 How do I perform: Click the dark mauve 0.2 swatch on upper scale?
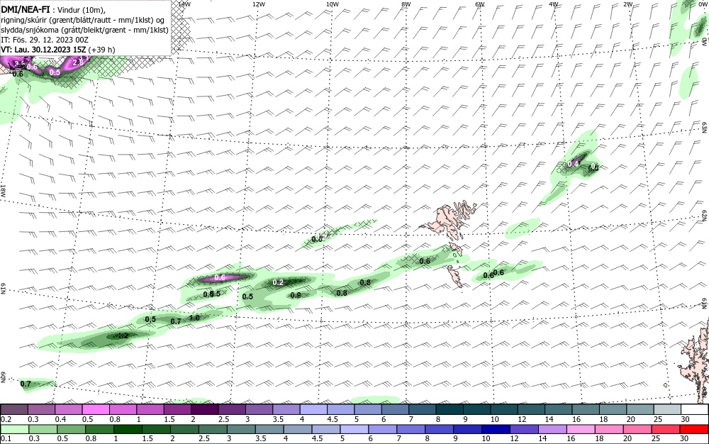pos(14,410)
